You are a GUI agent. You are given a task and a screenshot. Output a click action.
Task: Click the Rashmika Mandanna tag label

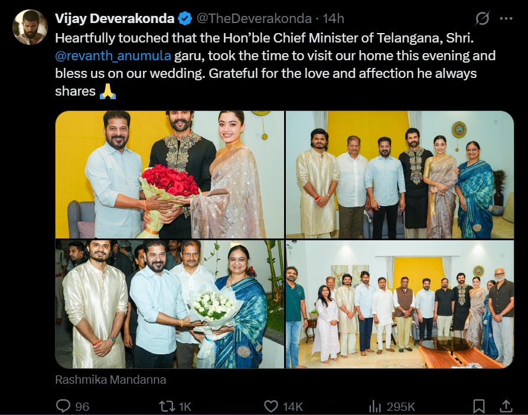point(110,380)
